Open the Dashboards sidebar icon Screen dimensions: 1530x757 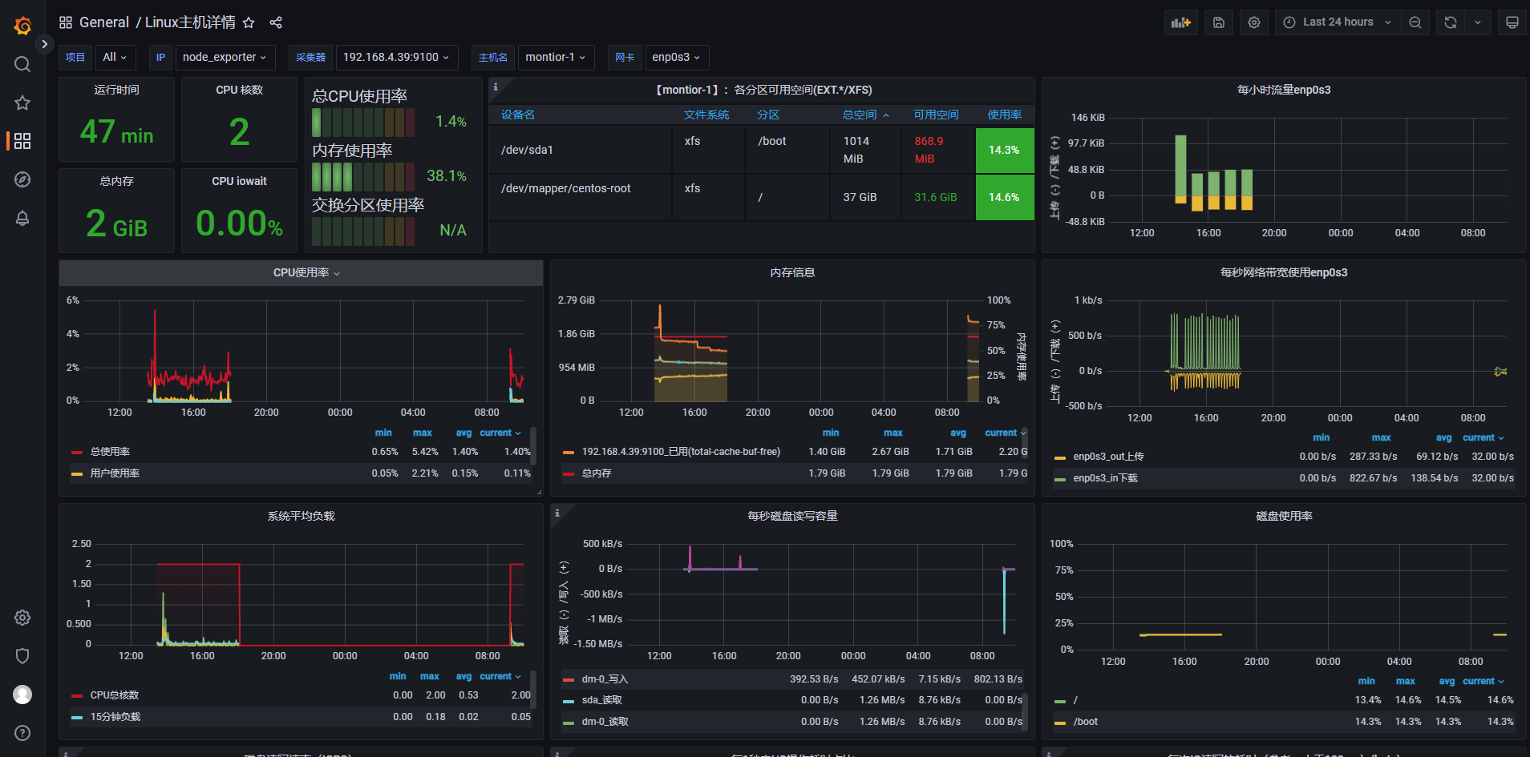tap(22, 141)
